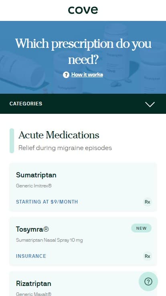Open the CATEGORIES dropdown bar
The height and width of the screenshot is (296, 166).
(x=83, y=104)
